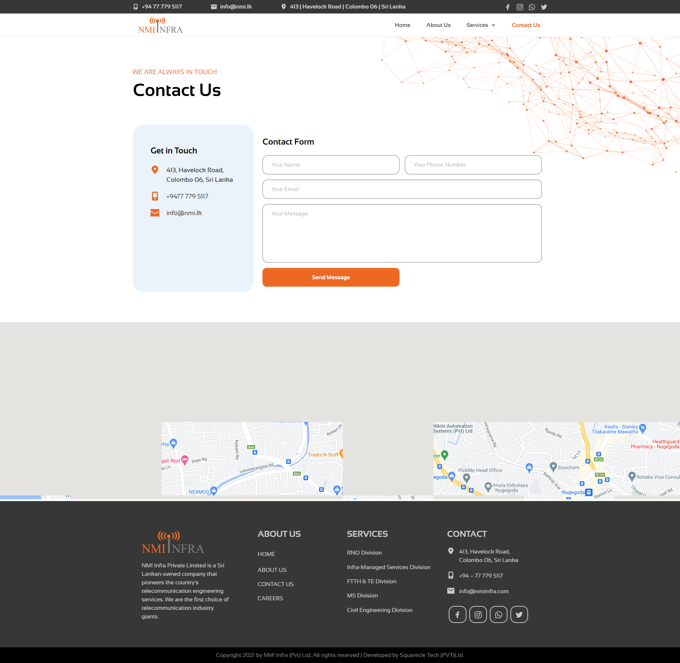
Task: Click the footer Facebook square icon
Action: (457, 614)
